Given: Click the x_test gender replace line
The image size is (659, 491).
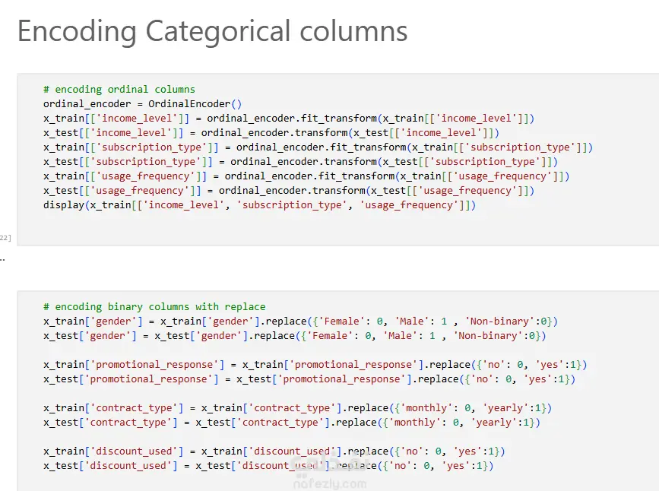Looking at the screenshot, I should tap(294, 335).
